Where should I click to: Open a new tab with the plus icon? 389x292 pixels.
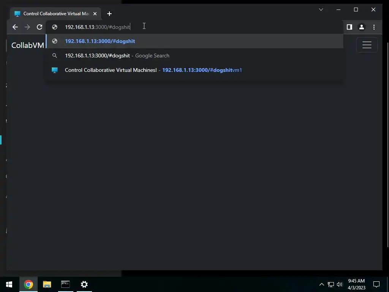coord(109,14)
